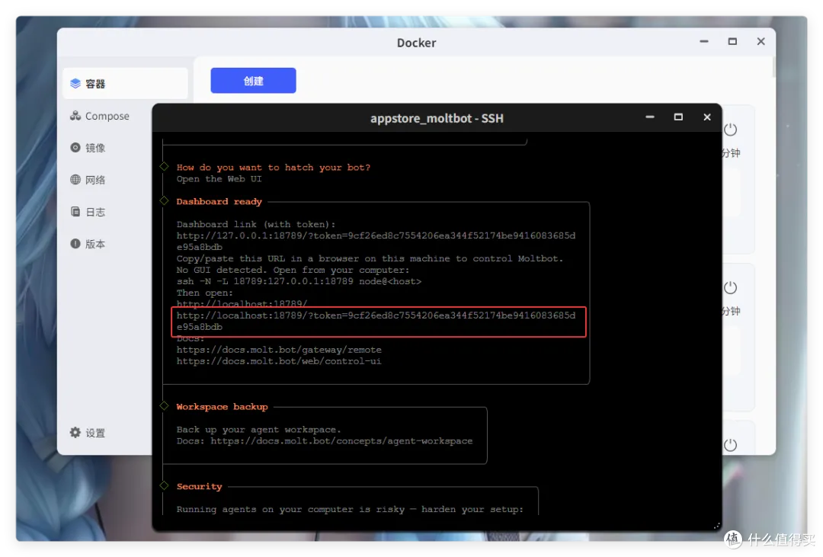Click the appstore_moltbot - SSH title bar

(437, 118)
